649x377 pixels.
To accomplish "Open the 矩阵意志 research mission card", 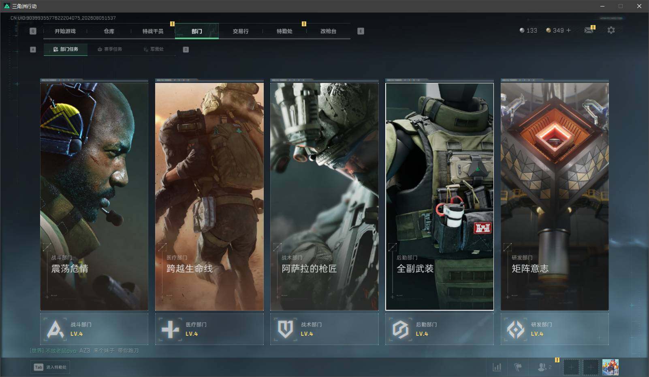I will (555, 197).
